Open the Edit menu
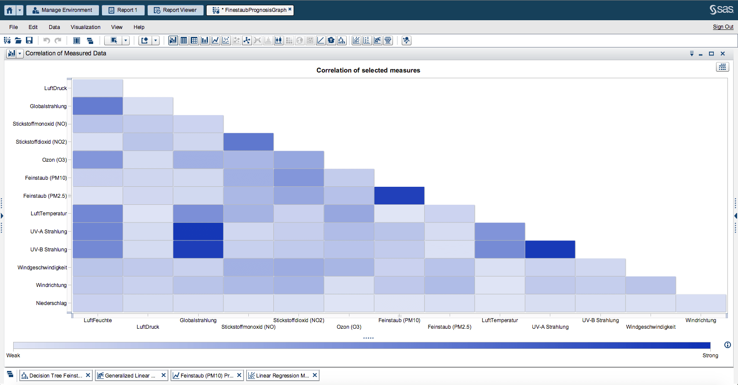The height and width of the screenshot is (385, 738). point(33,27)
